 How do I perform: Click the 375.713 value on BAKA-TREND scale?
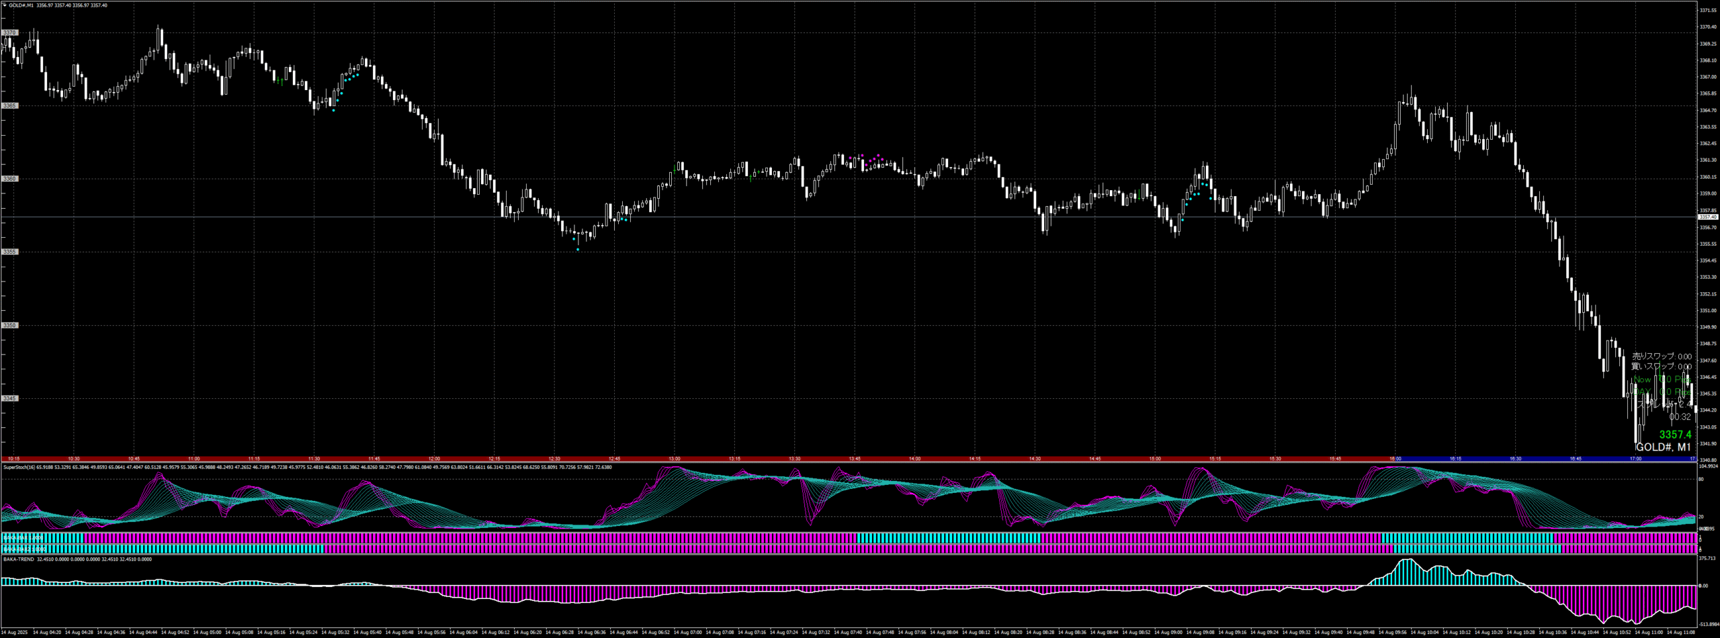coord(1707,558)
